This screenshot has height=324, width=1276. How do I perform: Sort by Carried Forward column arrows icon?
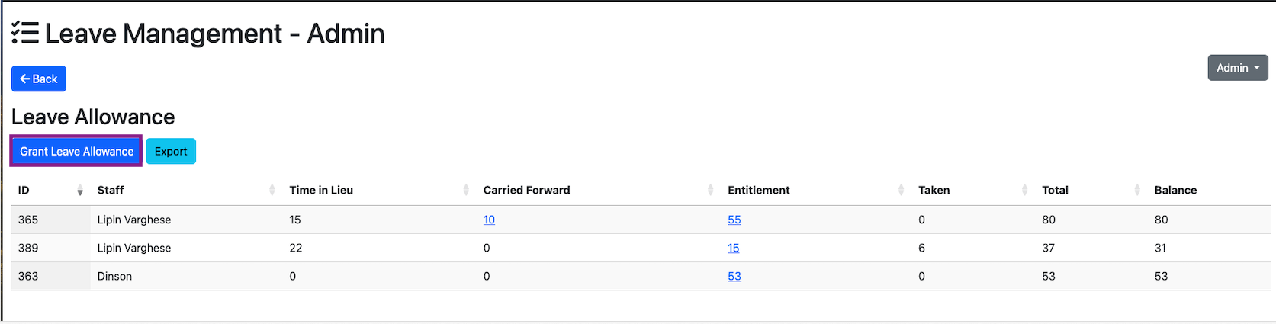711,191
